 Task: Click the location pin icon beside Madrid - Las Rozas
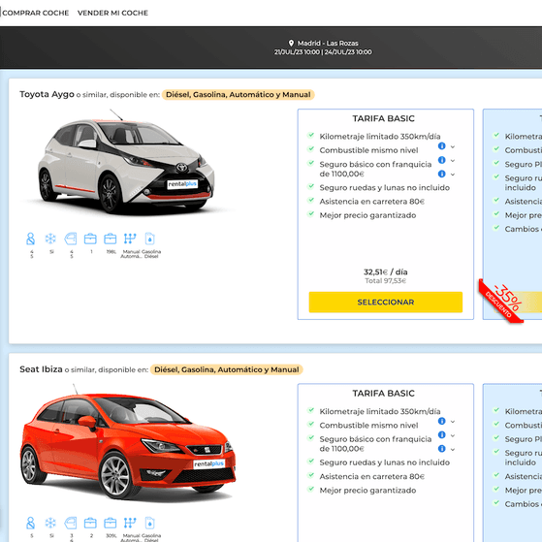click(292, 44)
